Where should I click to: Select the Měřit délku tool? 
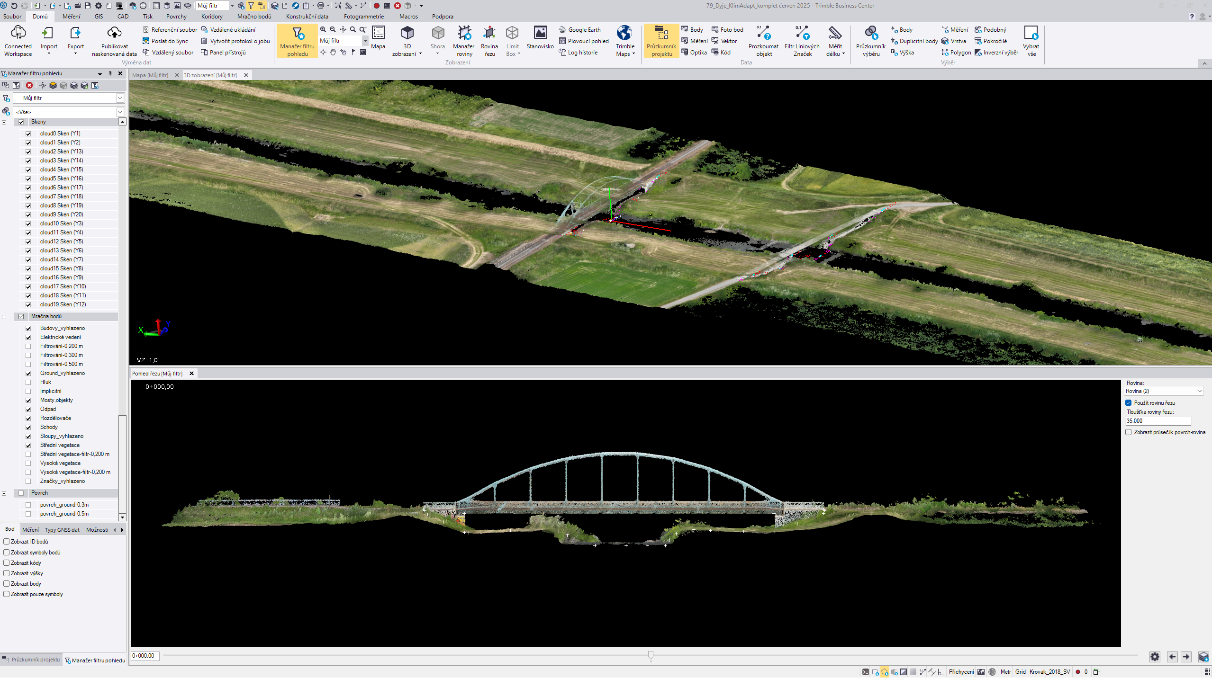coord(835,41)
